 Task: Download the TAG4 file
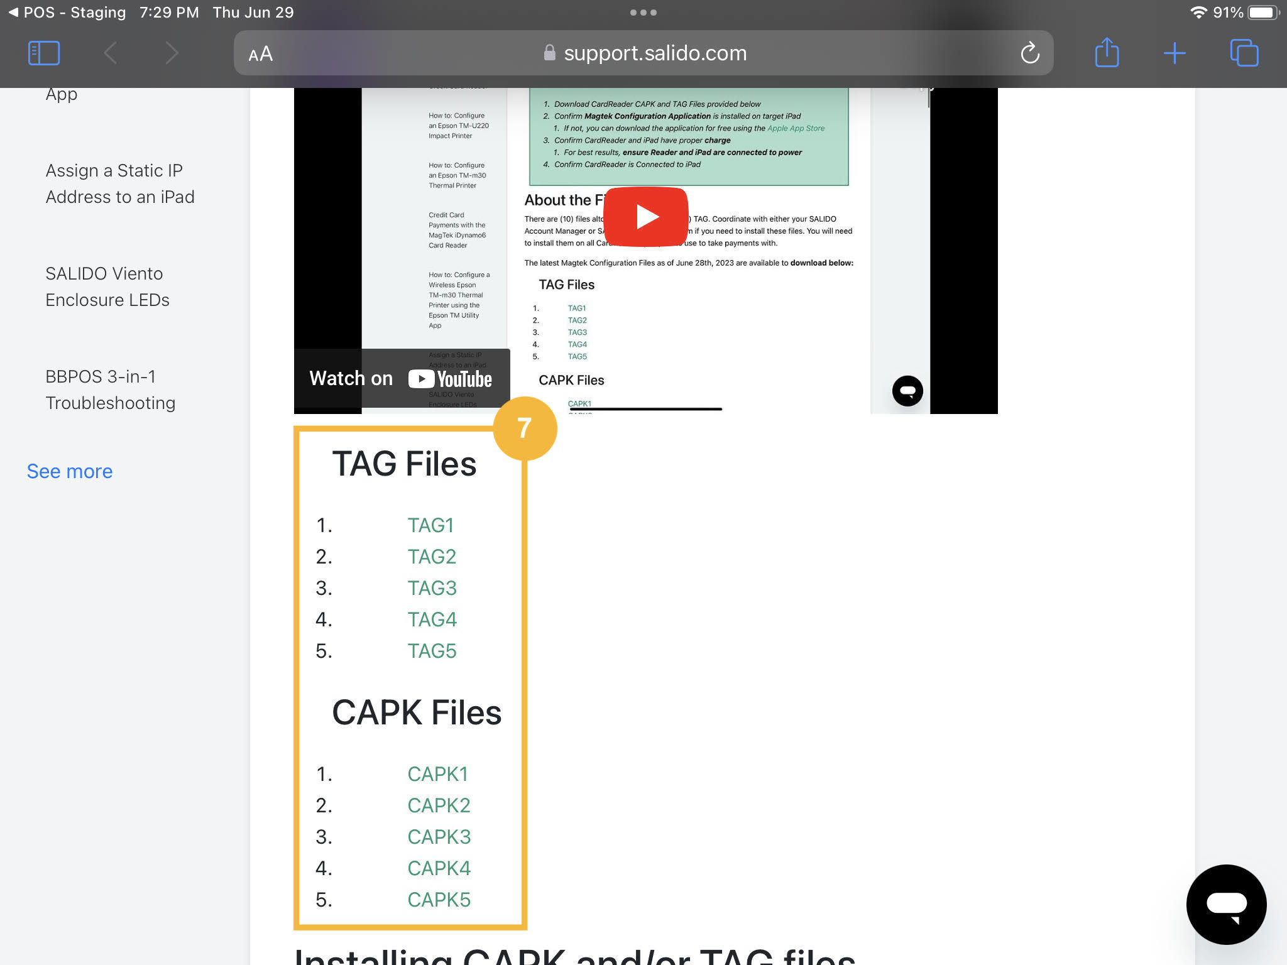[x=432, y=619]
